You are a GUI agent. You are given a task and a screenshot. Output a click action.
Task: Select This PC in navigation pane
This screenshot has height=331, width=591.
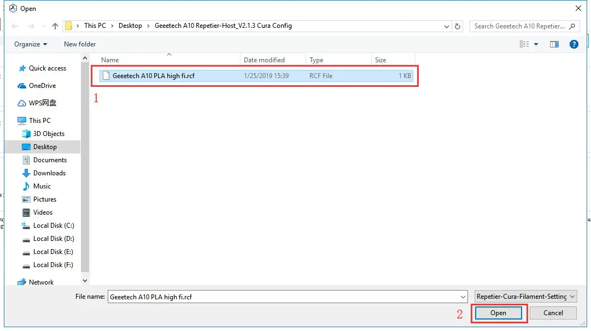[34, 121]
